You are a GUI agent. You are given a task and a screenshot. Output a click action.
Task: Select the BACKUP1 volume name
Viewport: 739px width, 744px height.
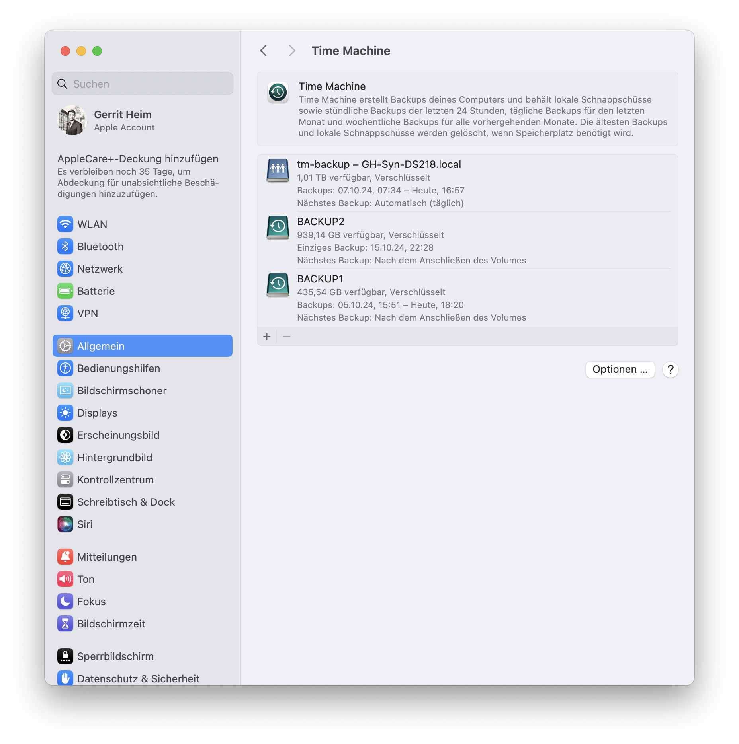(x=320, y=279)
